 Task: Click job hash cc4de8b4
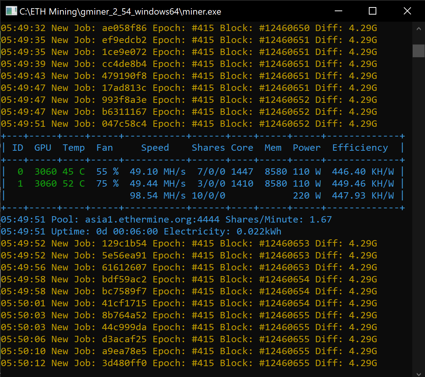[124, 64]
